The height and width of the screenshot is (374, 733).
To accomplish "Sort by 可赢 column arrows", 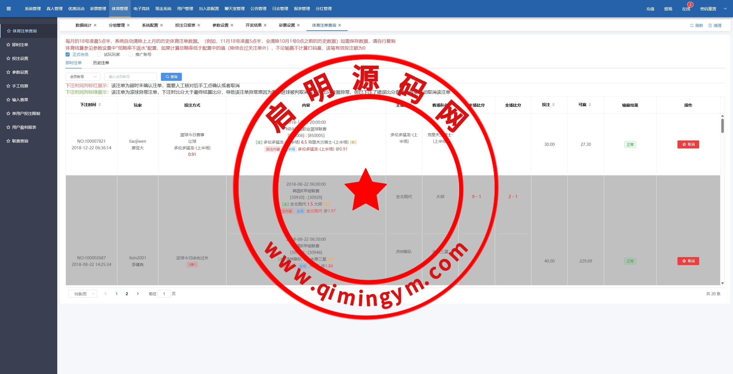I will pyautogui.click(x=590, y=105).
